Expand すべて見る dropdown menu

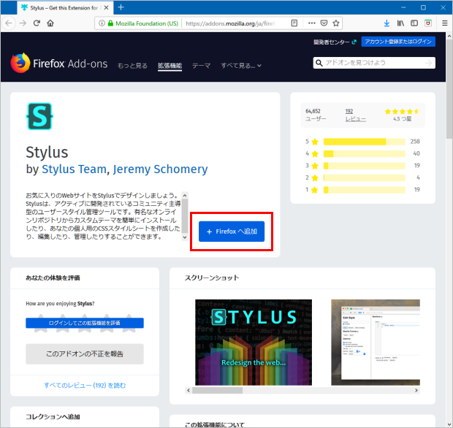point(241,66)
